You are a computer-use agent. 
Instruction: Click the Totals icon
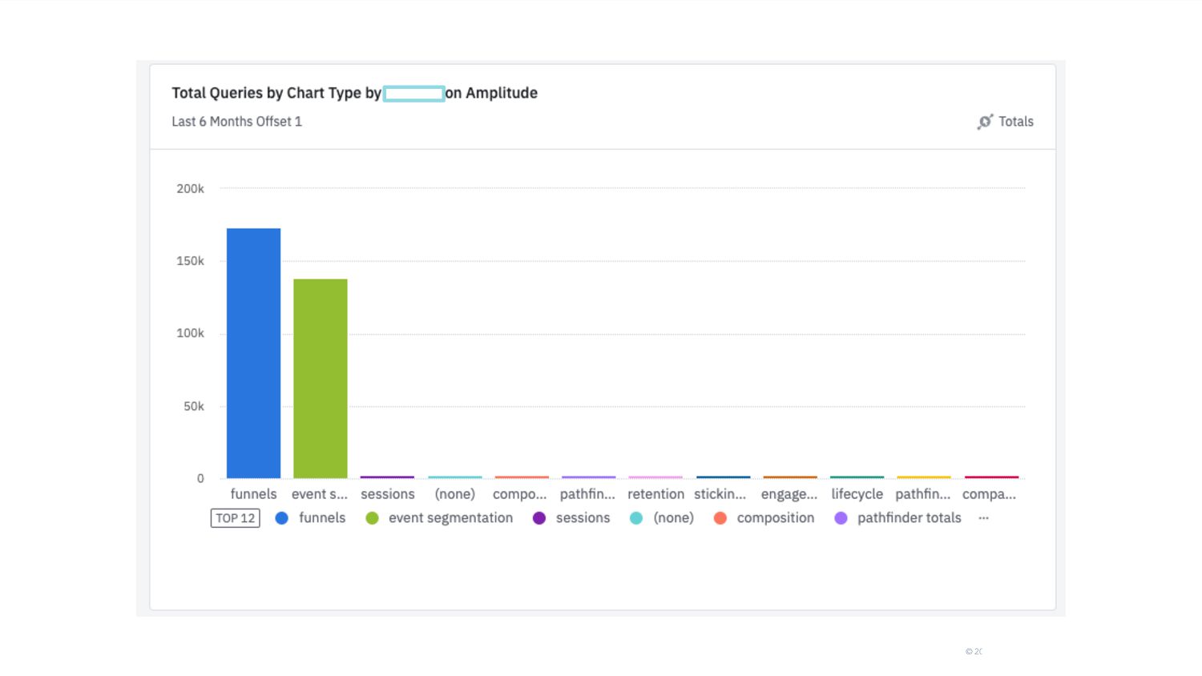(985, 122)
